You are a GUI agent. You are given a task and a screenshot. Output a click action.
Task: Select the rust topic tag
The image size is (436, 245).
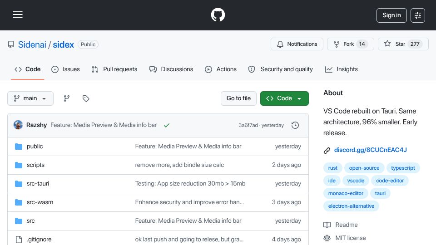[332, 168]
